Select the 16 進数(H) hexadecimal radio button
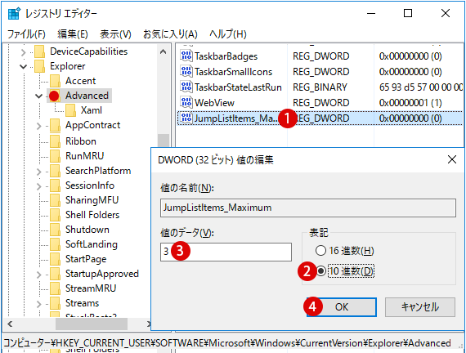The width and height of the screenshot is (466, 353). [x=320, y=251]
